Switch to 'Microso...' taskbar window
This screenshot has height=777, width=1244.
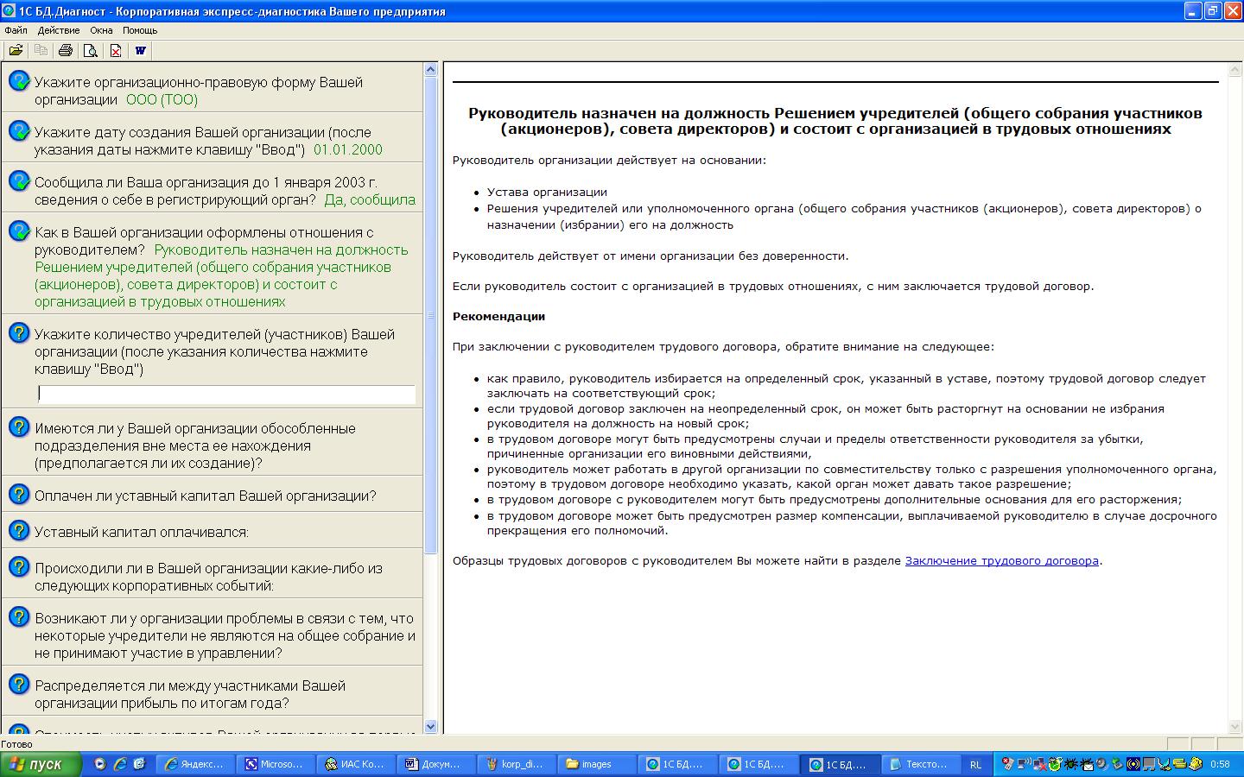click(x=275, y=764)
